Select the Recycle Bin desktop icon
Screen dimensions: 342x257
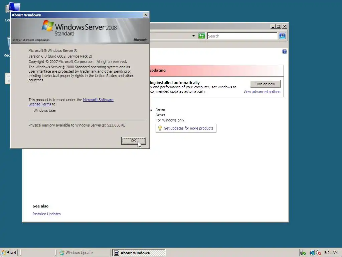pos(7,47)
